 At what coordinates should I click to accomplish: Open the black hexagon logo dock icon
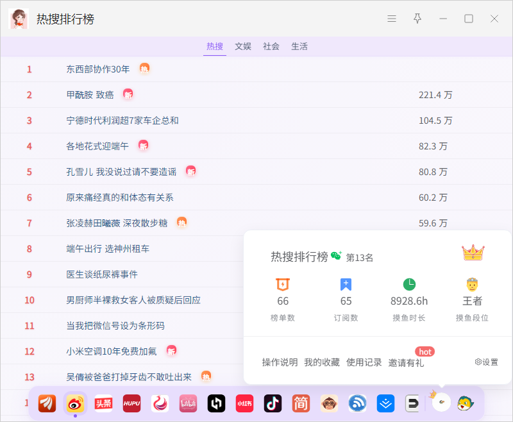[x=216, y=403]
